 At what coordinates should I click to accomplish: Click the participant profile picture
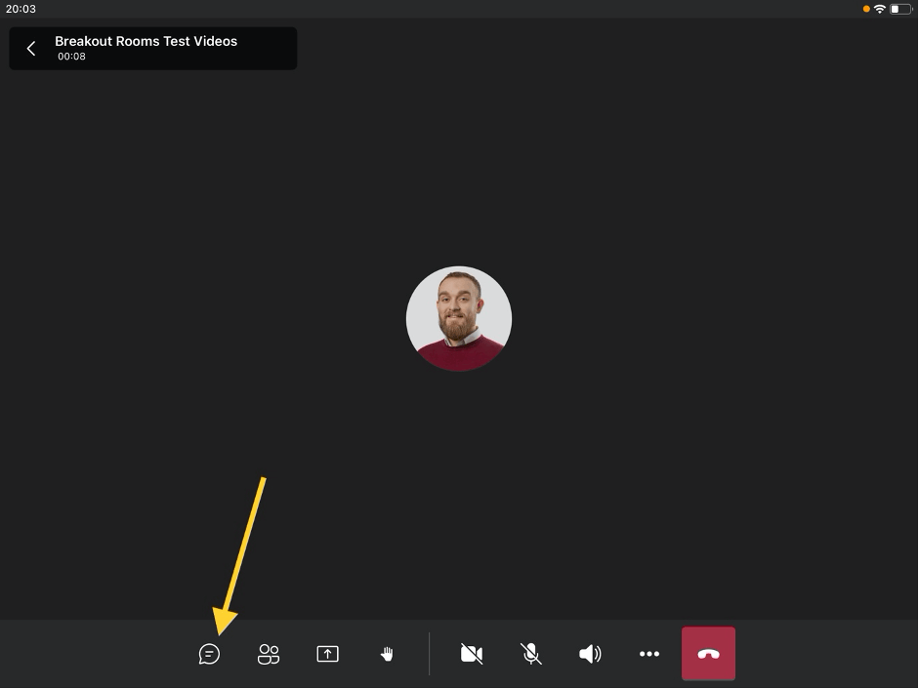(x=459, y=319)
